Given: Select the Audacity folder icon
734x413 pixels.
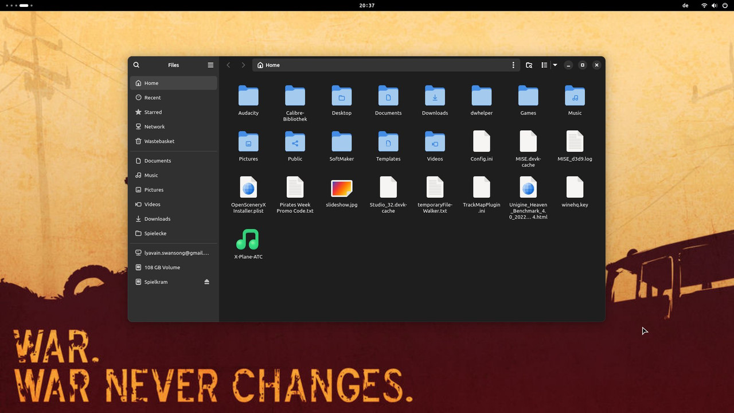Looking at the screenshot, I should coord(248,95).
